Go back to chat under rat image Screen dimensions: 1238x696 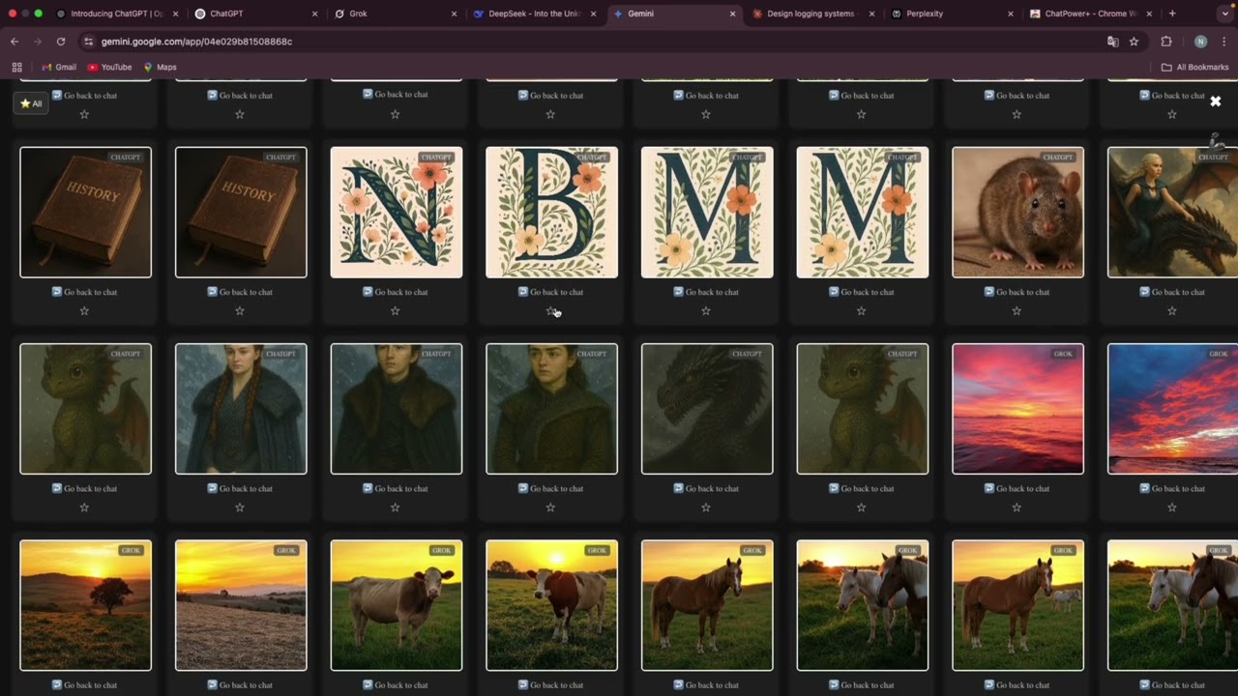coord(1017,292)
